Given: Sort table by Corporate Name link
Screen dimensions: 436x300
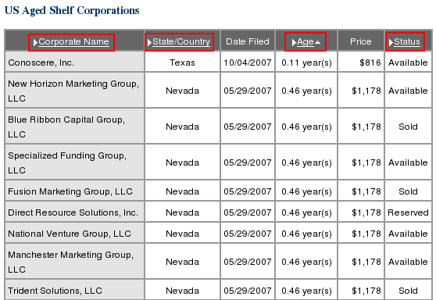Looking at the screenshot, I should coord(73,41).
